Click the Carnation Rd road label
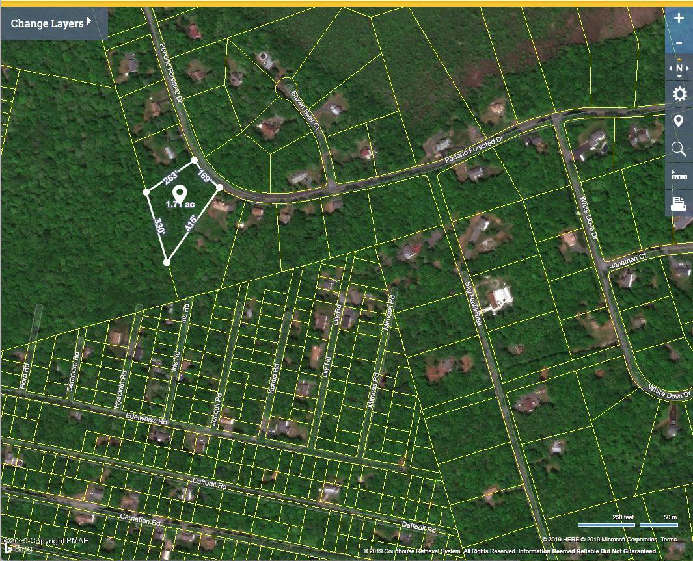 140,519
